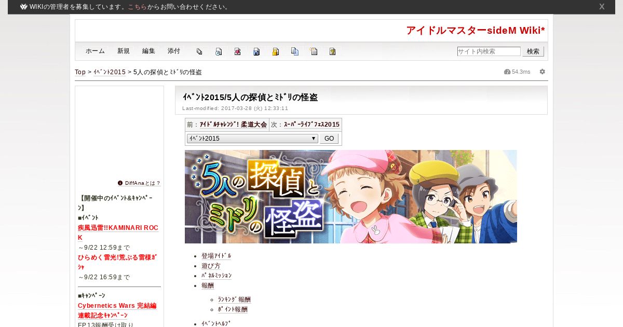Image resolution: width=623 pixels, height=327 pixels.
Task: Dismiss the admin notice with the X
Action: (602, 7)
